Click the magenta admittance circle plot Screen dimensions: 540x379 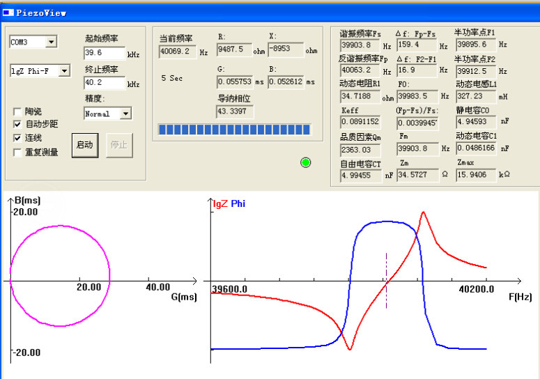(60, 275)
